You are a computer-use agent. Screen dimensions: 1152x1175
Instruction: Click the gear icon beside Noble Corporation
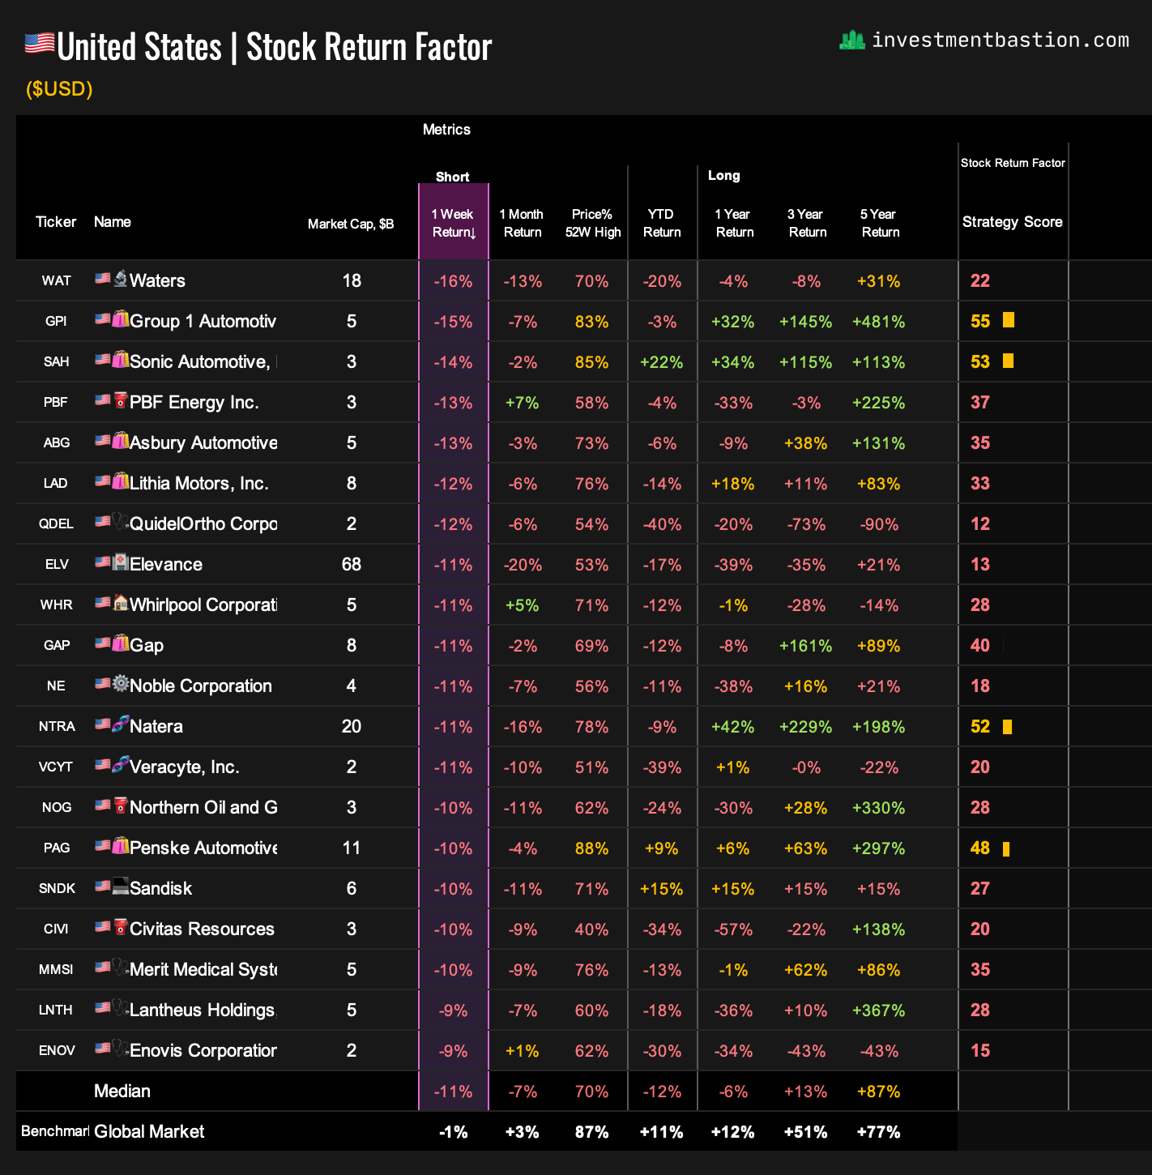point(121,684)
